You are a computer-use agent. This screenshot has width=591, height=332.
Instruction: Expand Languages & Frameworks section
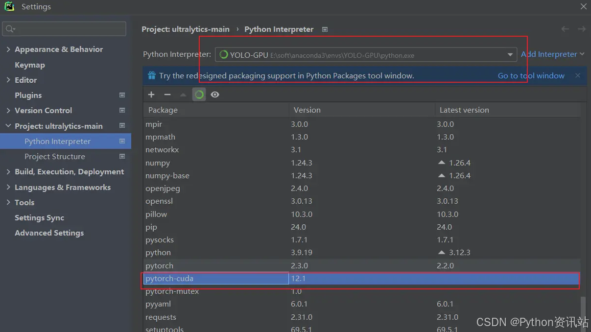click(8, 188)
